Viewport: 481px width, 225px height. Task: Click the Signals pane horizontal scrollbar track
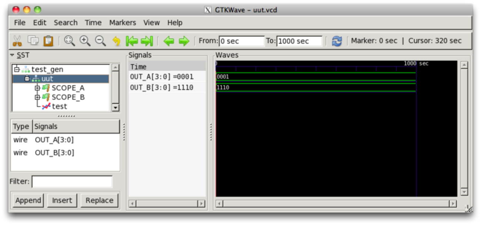tap(167, 204)
